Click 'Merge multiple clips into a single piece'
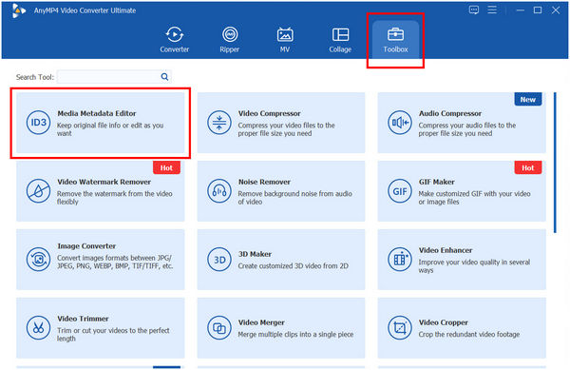 295,335
